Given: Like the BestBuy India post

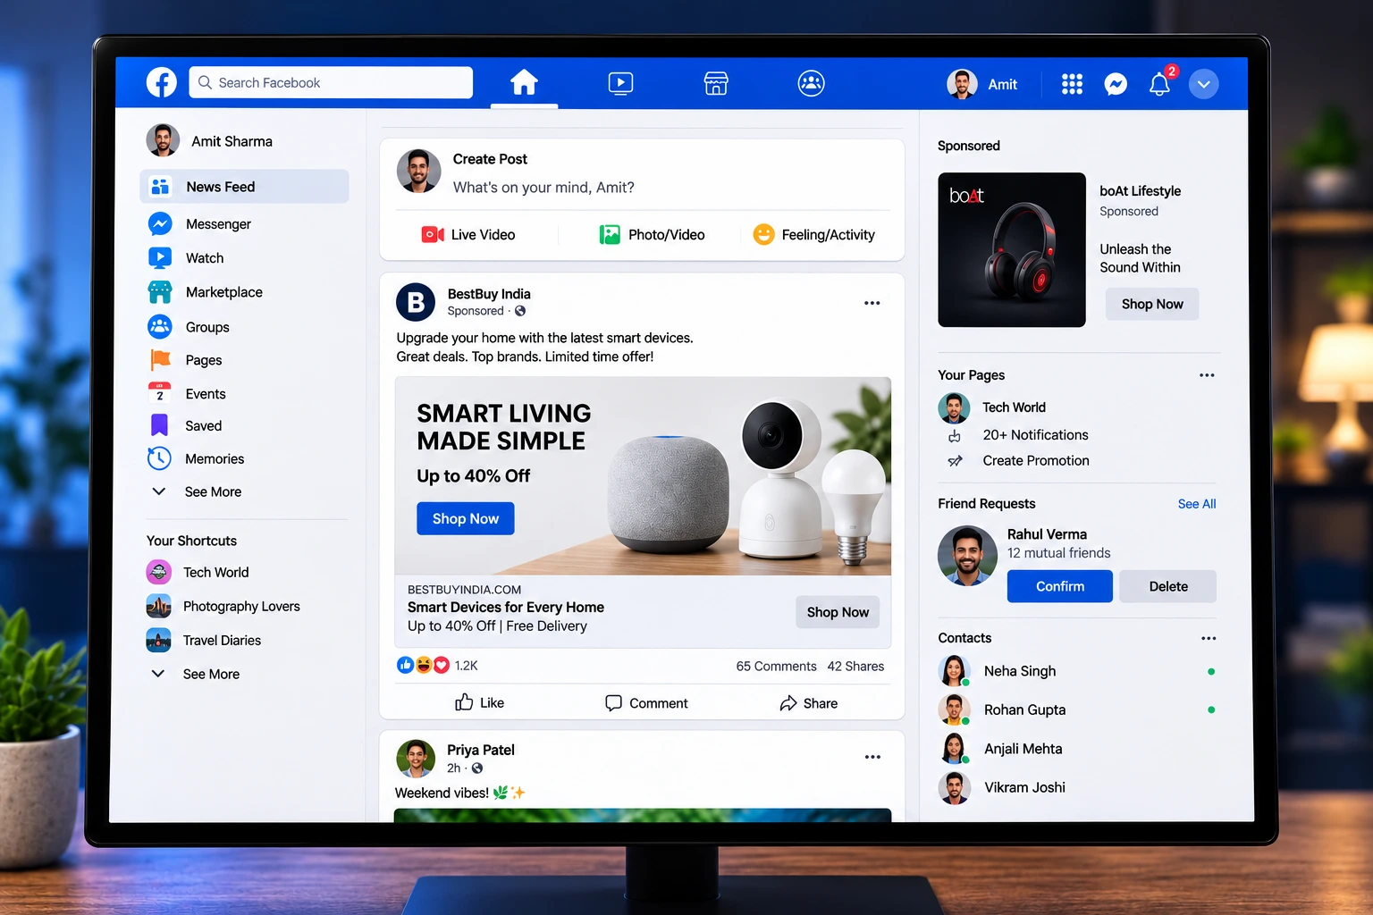Looking at the screenshot, I should (479, 702).
